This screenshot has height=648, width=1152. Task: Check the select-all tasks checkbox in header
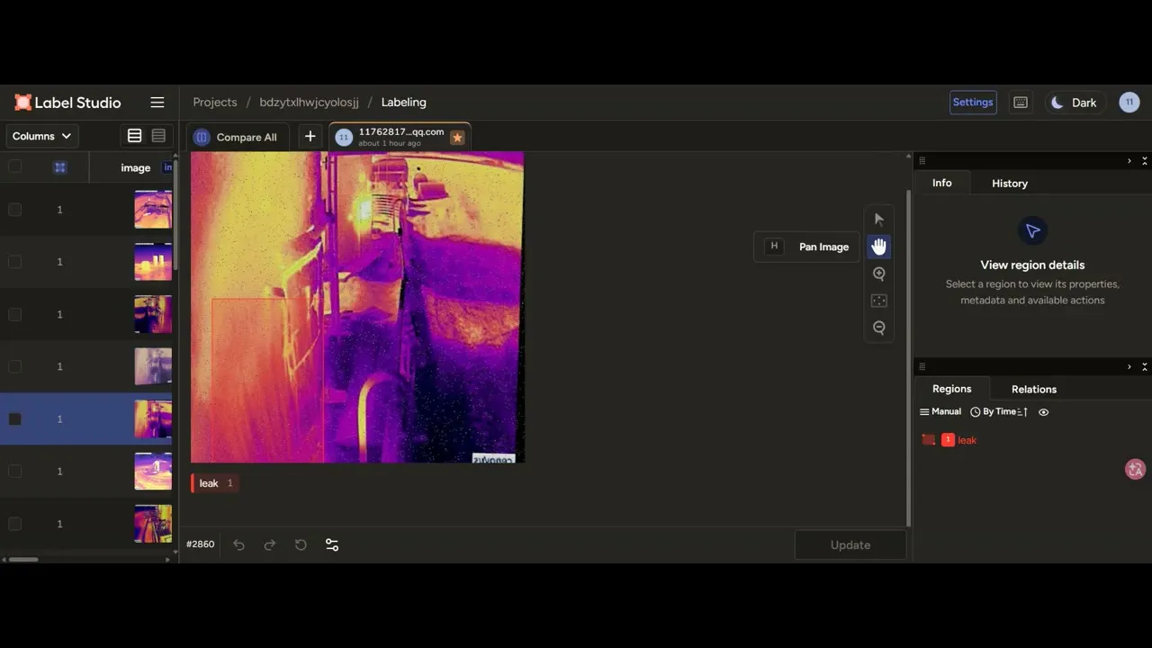pyautogui.click(x=14, y=166)
